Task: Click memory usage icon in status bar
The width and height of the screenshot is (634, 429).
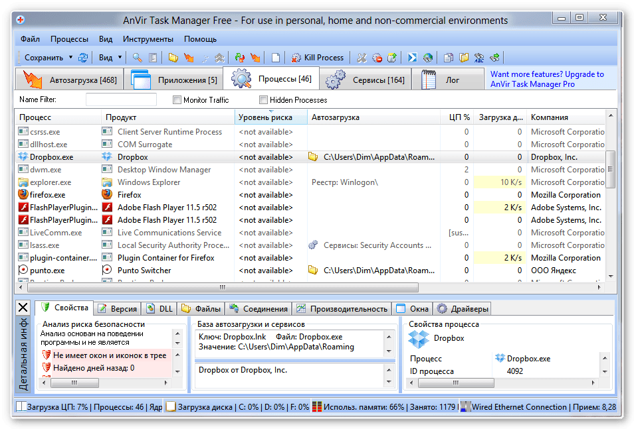Action: coord(318,406)
